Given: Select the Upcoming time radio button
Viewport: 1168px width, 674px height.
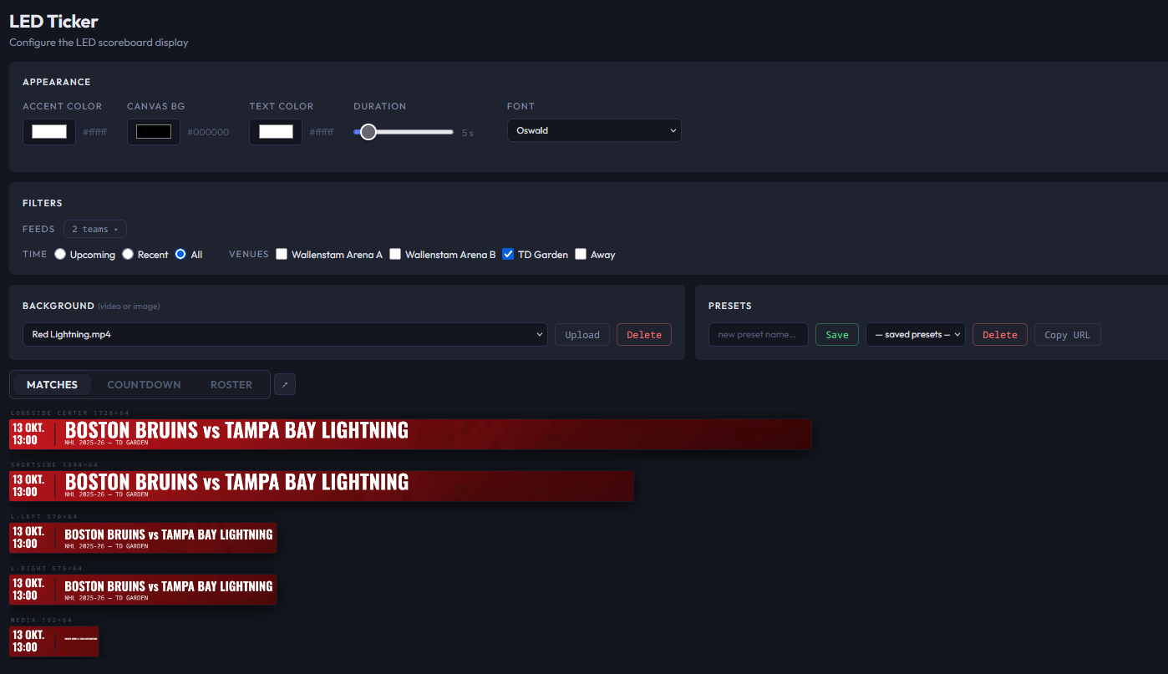Looking at the screenshot, I should [60, 254].
